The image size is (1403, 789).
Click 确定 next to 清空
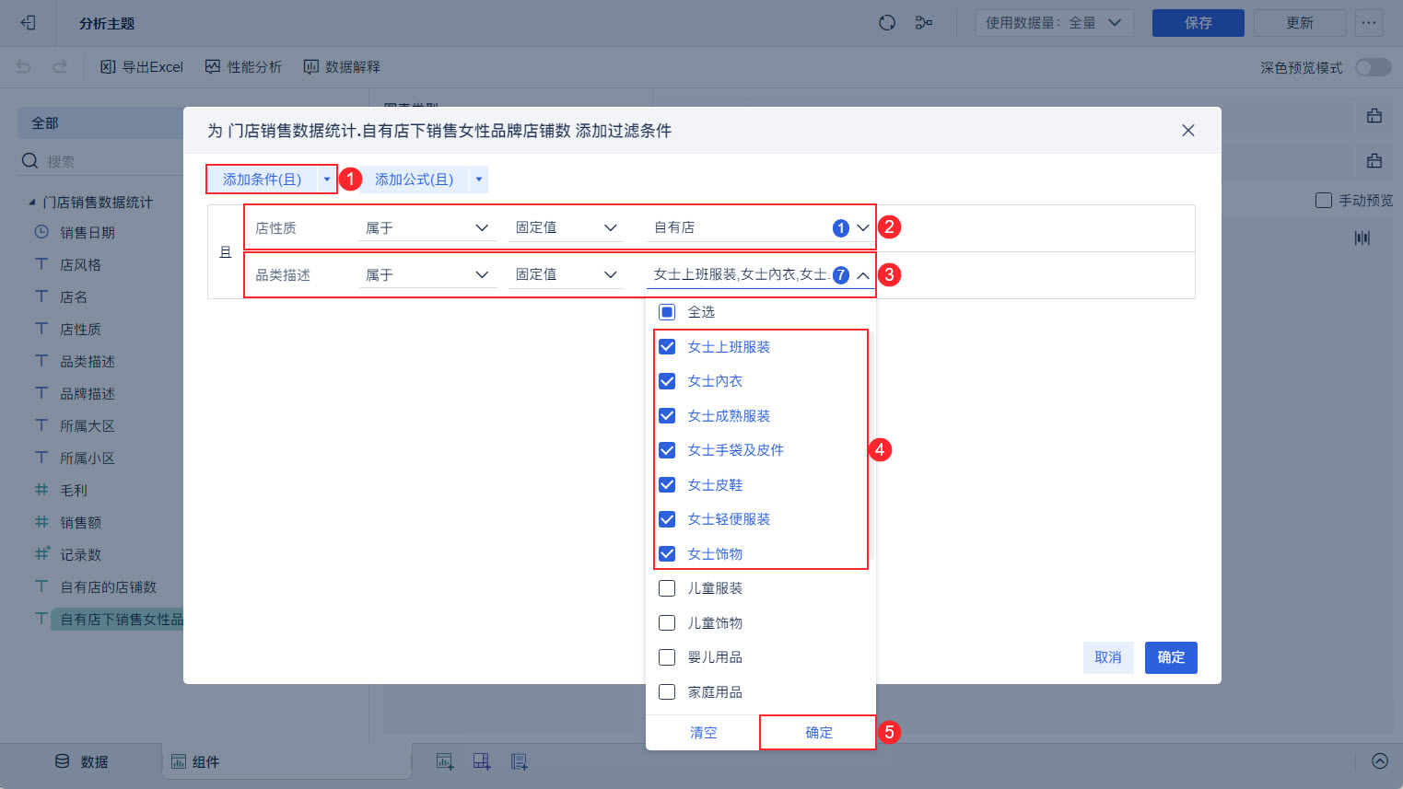coord(818,732)
